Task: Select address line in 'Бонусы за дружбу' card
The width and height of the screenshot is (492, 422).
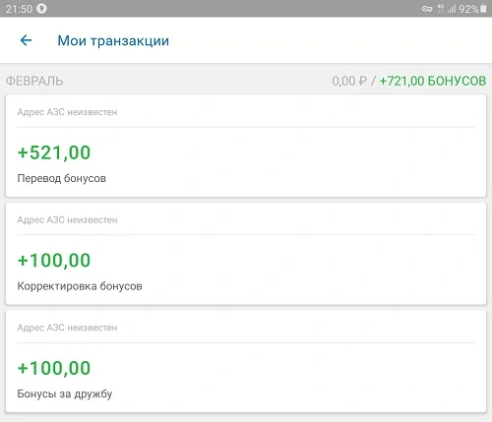Action: [x=67, y=328]
